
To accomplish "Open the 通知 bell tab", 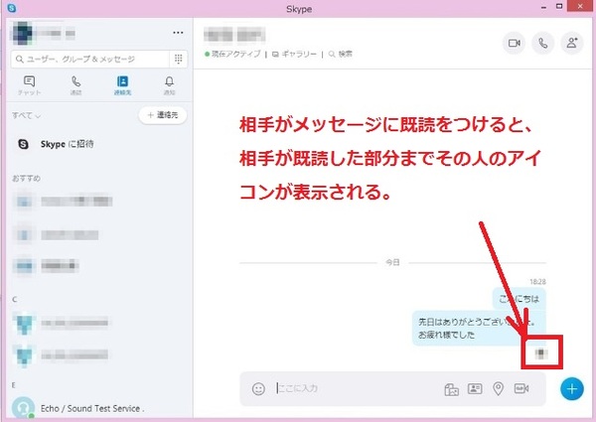I will pos(169,85).
